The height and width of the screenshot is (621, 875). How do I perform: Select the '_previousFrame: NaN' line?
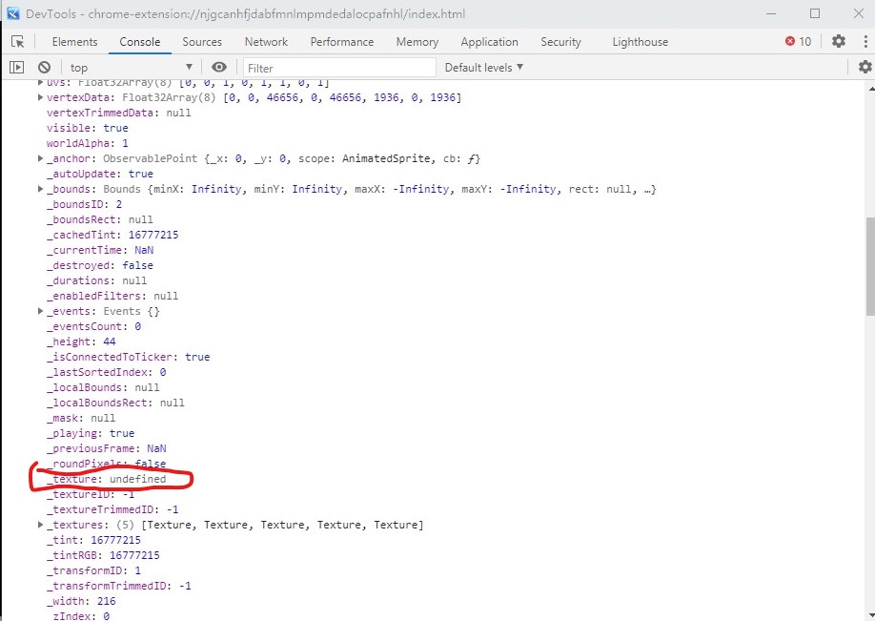point(107,448)
